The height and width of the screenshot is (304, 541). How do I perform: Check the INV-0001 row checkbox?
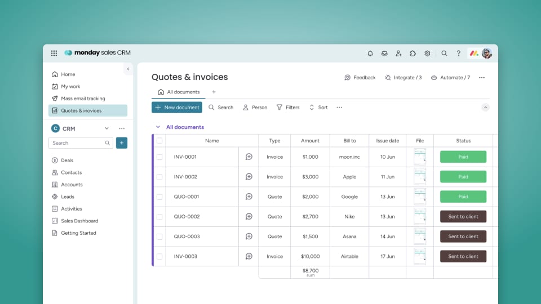159,157
